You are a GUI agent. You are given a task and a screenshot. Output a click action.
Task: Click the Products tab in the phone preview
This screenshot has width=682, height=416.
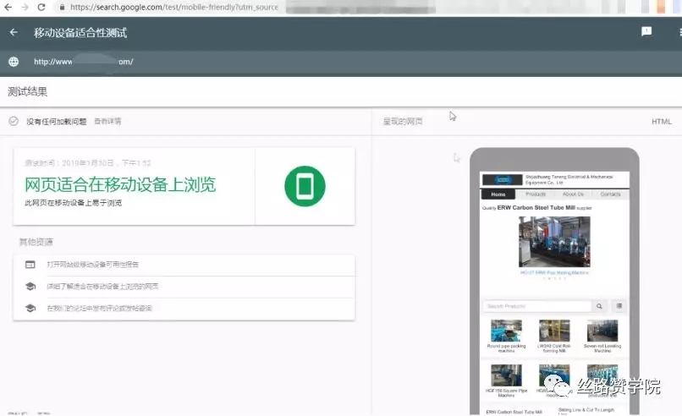(536, 194)
